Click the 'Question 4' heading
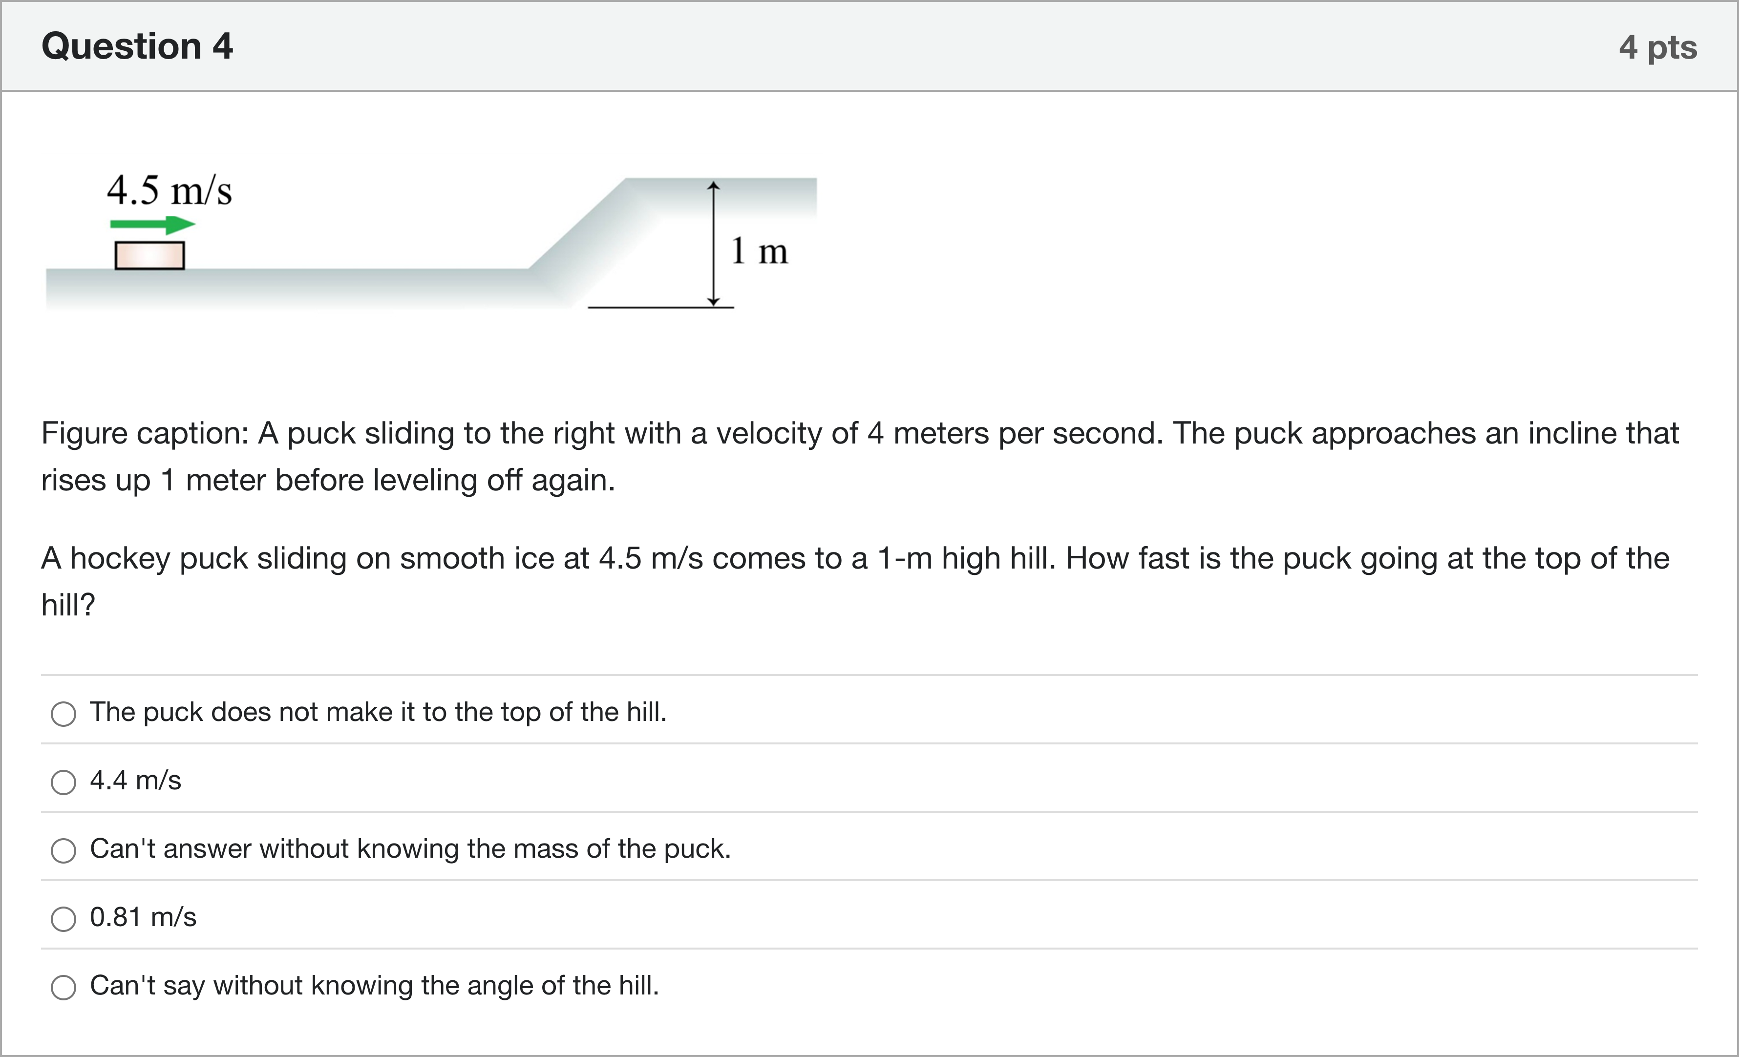1739x1057 pixels. pos(137,46)
